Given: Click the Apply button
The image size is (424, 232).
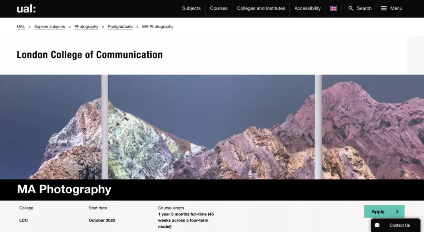Looking at the screenshot, I should pyautogui.click(x=384, y=212).
